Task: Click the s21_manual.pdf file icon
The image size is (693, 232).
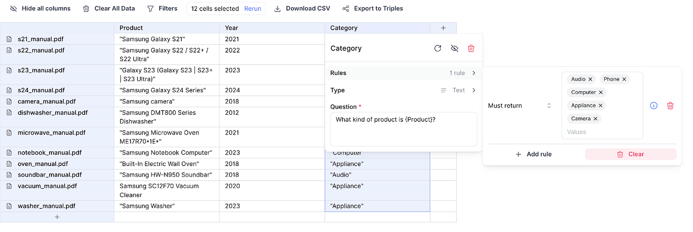Action: coord(9,39)
